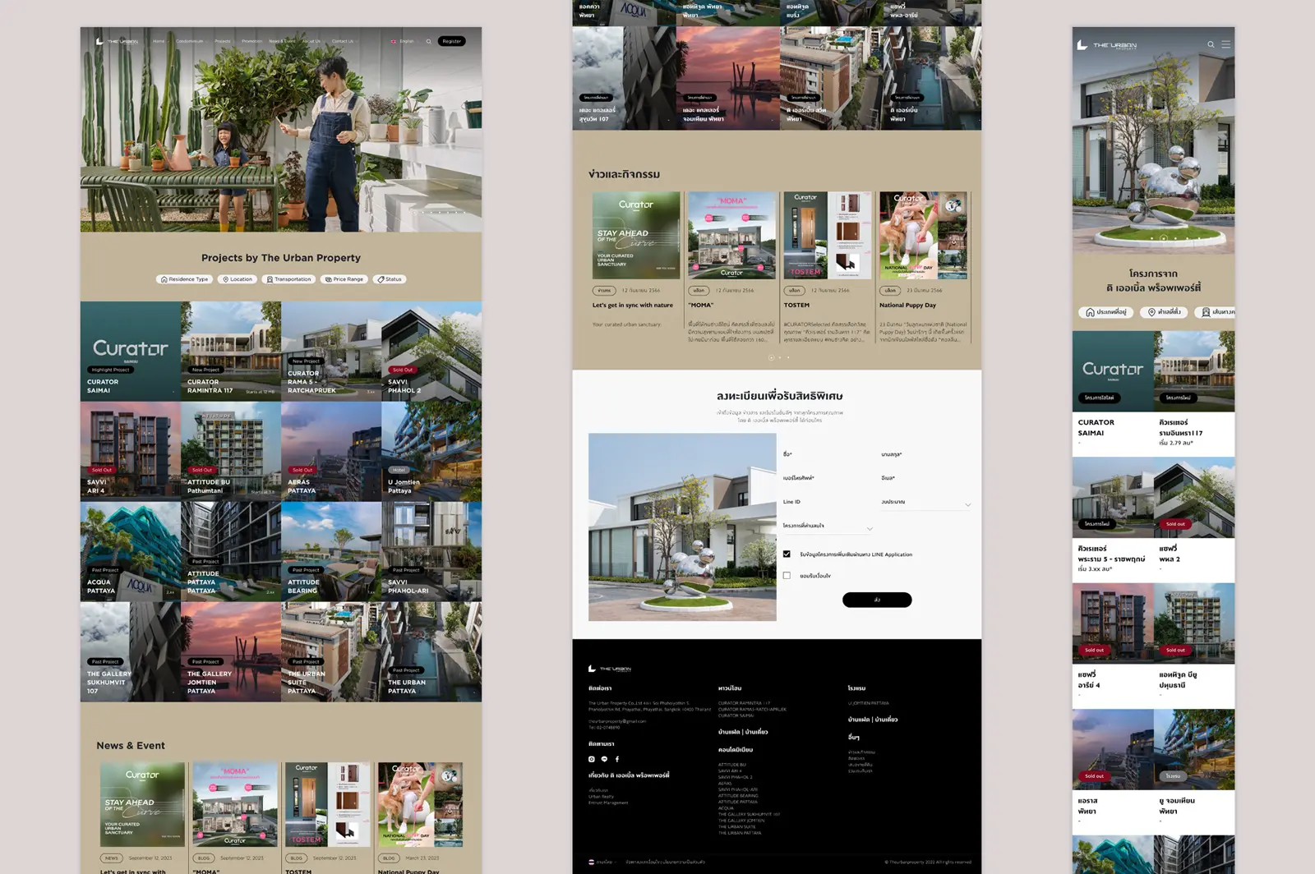Image resolution: width=1315 pixels, height=874 pixels.
Task: Tick the unchecked accept-terms checkbox
Action: pyautogui.click(x=787, y=576)
